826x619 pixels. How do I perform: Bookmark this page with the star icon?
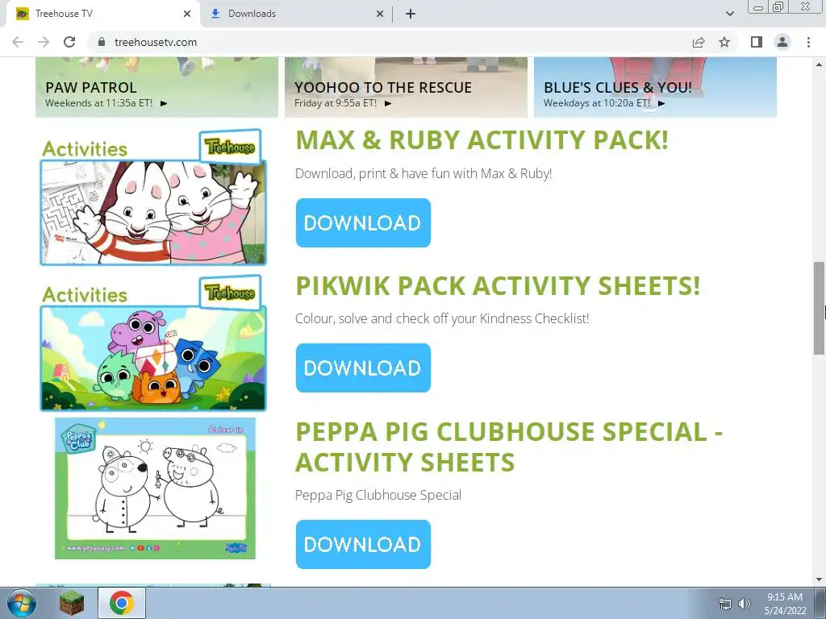click(x=724, y=42)
